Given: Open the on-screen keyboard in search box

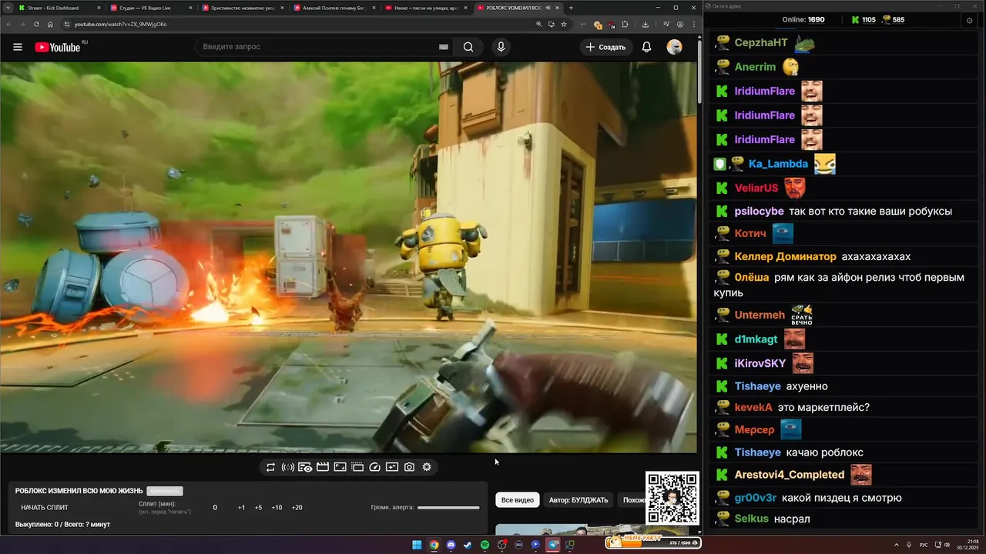Looking at the screenshot, I should [x=444, y=47].
